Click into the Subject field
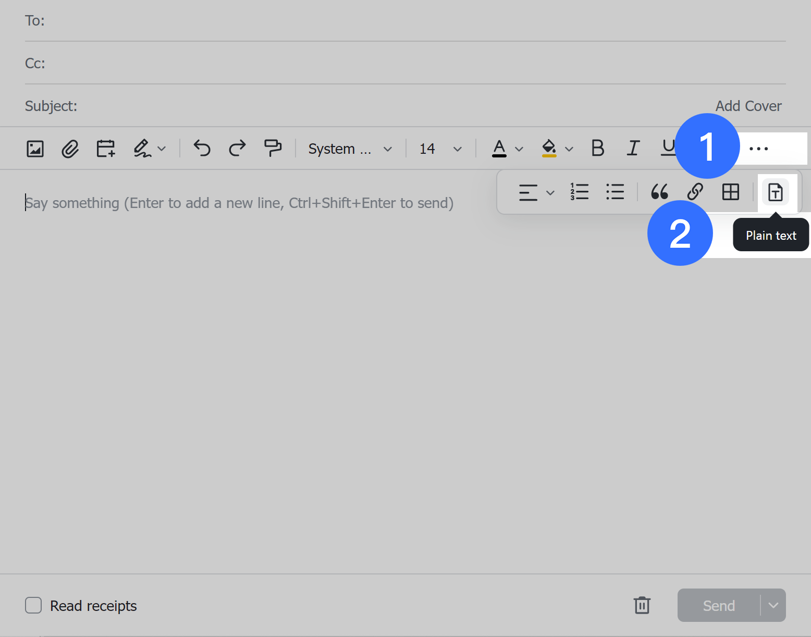Viewport: 811px width, 637px height. (x=365, y=106)
